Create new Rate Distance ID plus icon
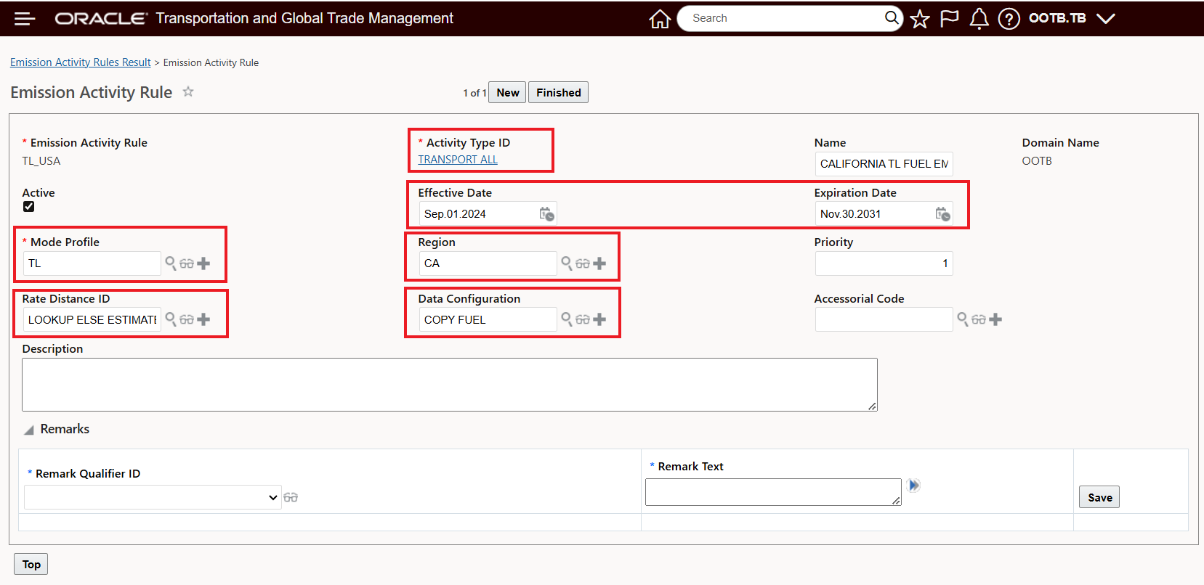Viewport: 1204px width, 585px height. (203, 319)
